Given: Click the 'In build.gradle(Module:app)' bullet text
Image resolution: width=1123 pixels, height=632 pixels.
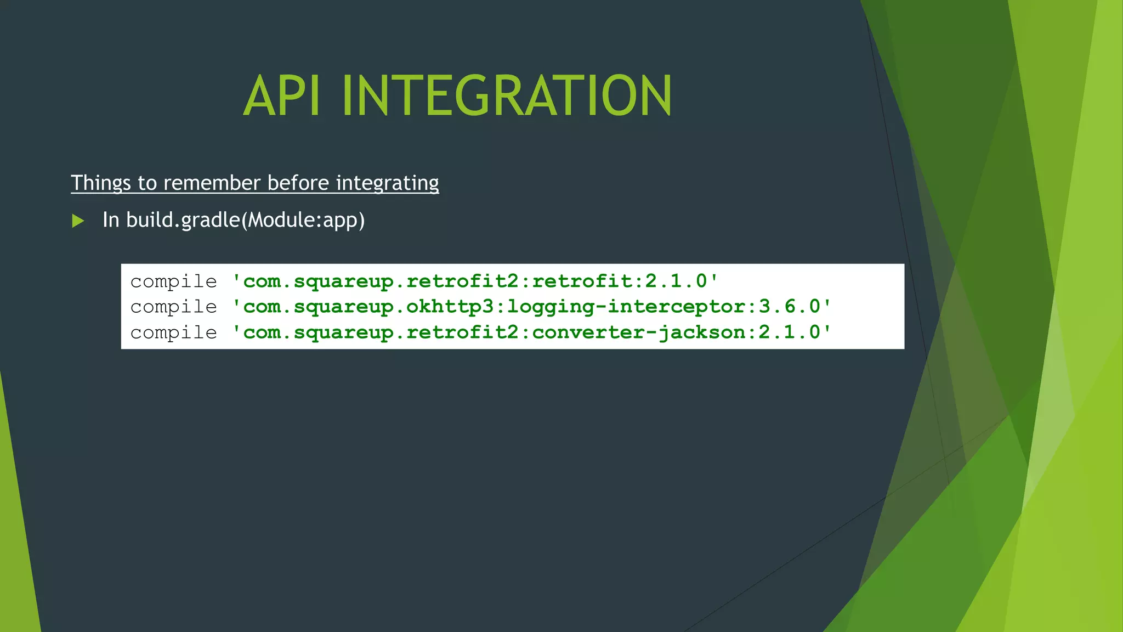Looking at the screenshot, I should click(x=234, y=220).
